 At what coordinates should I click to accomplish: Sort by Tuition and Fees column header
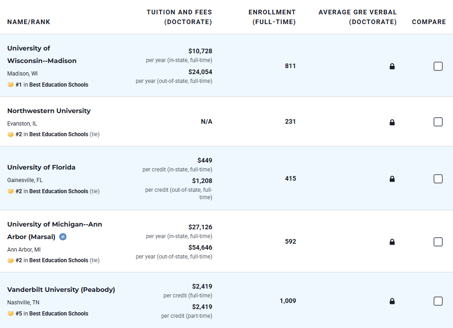179,17
